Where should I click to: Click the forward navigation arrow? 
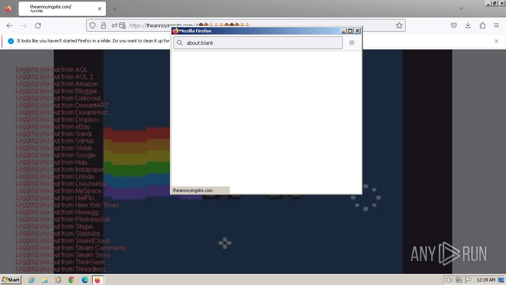coord(24,25)
